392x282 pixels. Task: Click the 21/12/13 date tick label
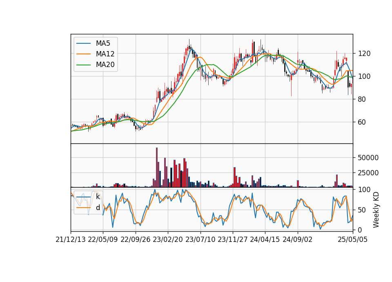click(71, 239)
